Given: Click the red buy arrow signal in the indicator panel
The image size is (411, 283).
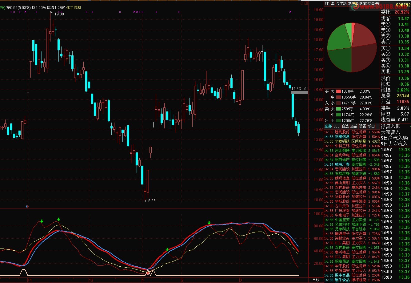Looking at the screenshot, I should [x=148, y=273].
